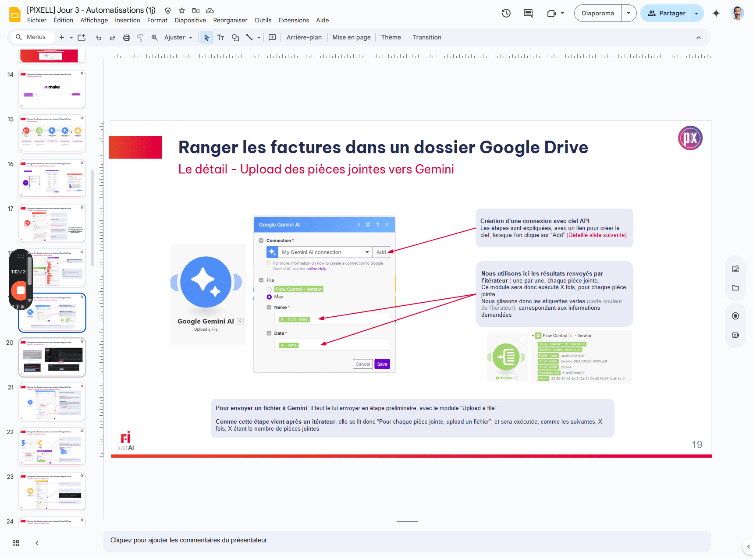Expand the line tool dropdown arrow
753x559 pixels.
(259, 38)
